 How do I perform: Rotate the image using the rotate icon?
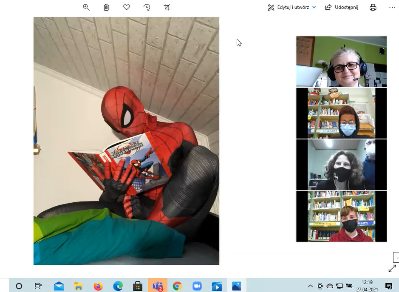pyautogui.click(x=147, y=7)
